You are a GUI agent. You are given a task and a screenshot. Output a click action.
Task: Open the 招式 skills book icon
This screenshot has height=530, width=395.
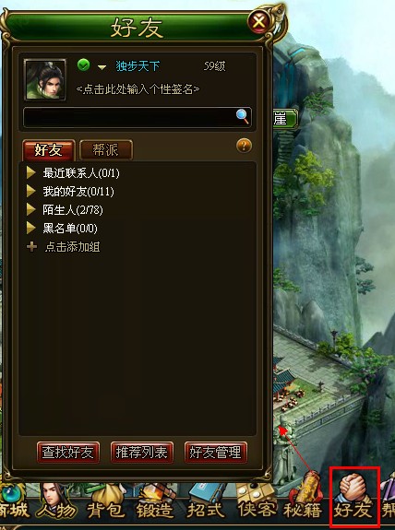(206, 502)
